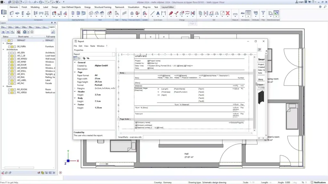Switch to the Teamwork ribbon tab
The width and height of the screenshot is (328, 184).
(119, 7)
